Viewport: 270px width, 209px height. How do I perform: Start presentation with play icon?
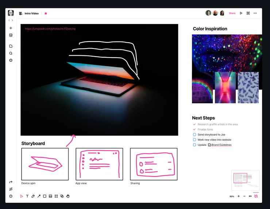241,13
